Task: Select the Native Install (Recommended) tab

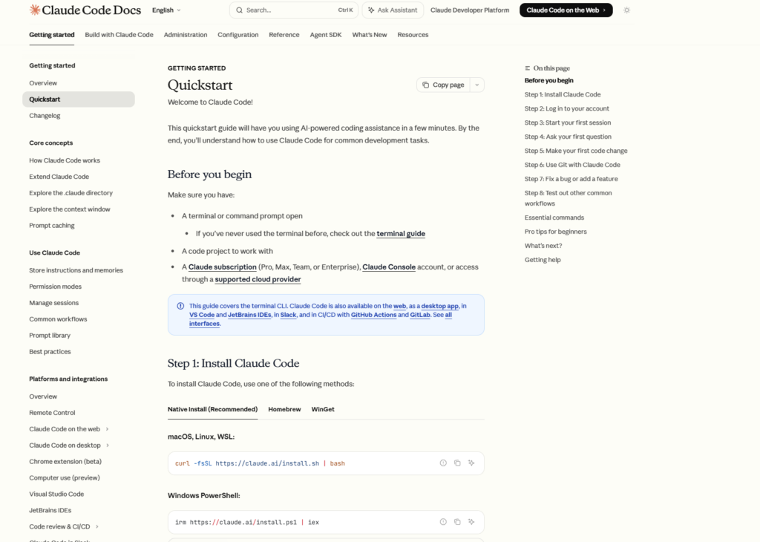Action: (213, 409)
